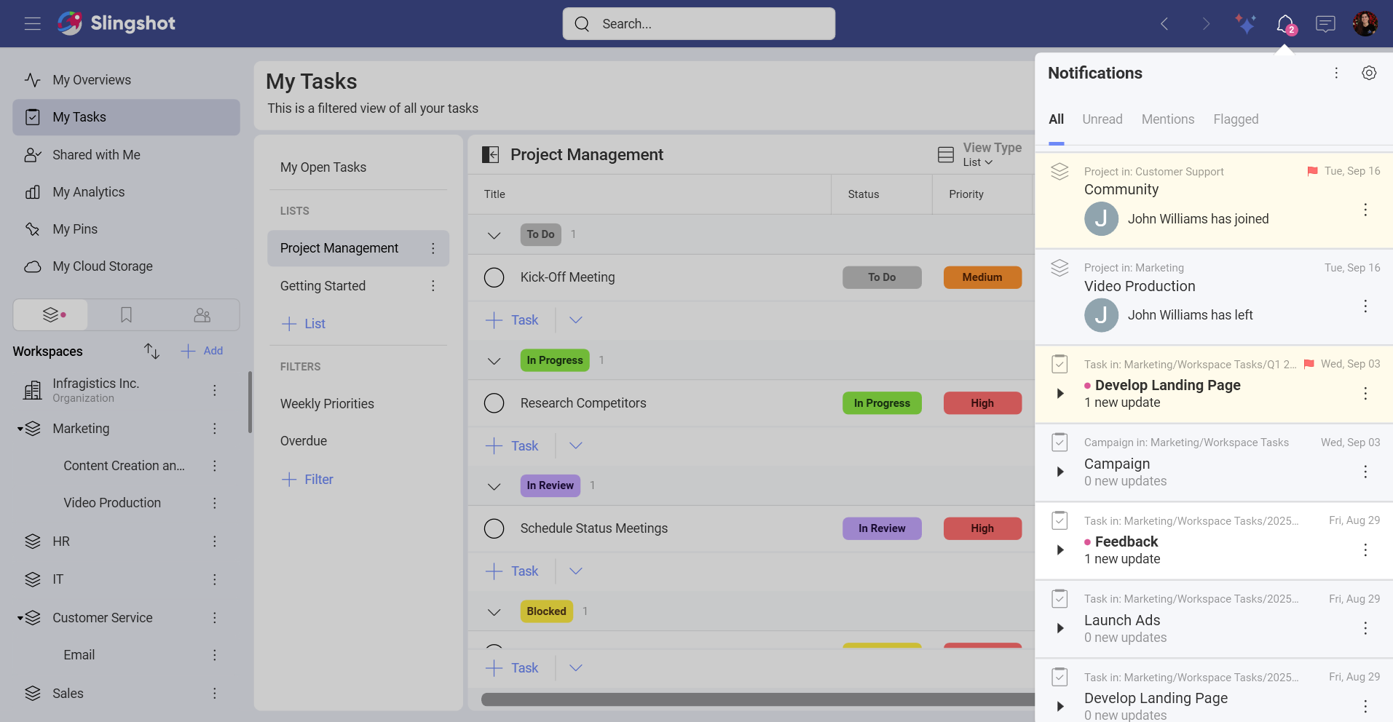Viewport: 1393px width, 722px height.
Task: Collapse the To Do group
Action: pos(494,235)
